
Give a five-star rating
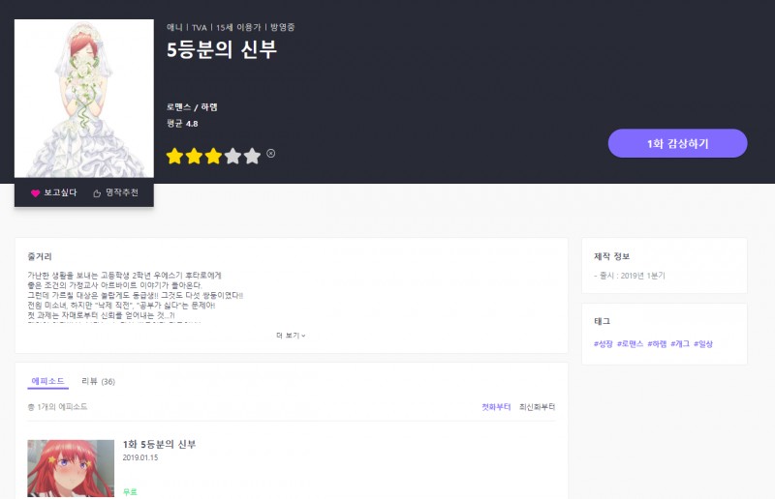[x=252, y=156]
